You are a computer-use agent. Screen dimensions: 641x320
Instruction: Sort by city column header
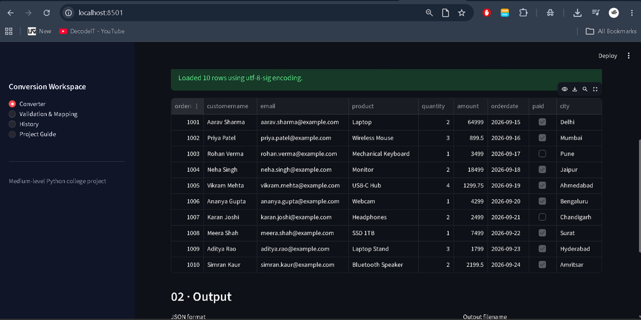(579, 106)
